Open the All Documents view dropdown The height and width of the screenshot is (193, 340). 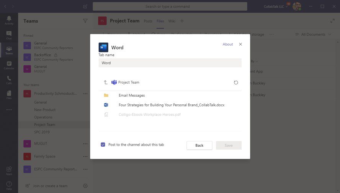[x=313, y=34]
